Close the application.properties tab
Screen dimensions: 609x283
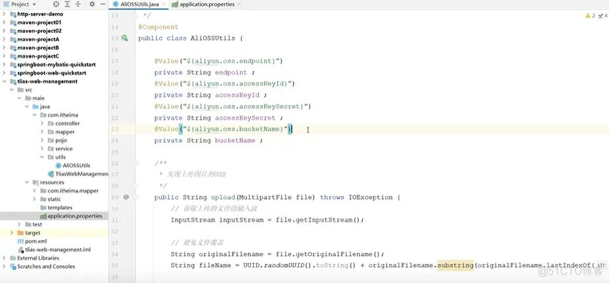click(x=239, y=5)
